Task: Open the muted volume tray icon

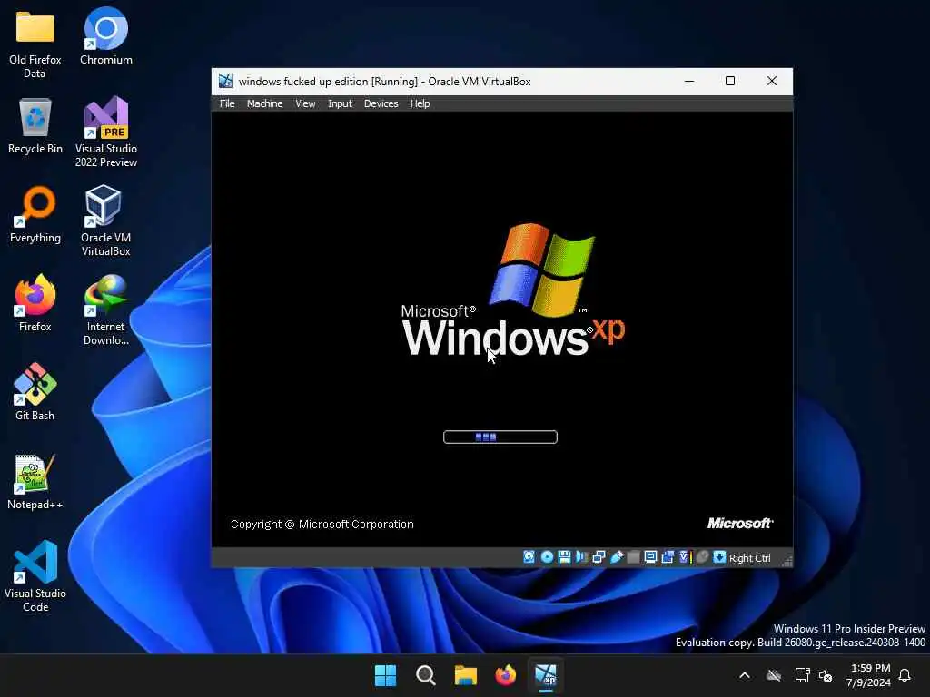Action: coord(825,675)
